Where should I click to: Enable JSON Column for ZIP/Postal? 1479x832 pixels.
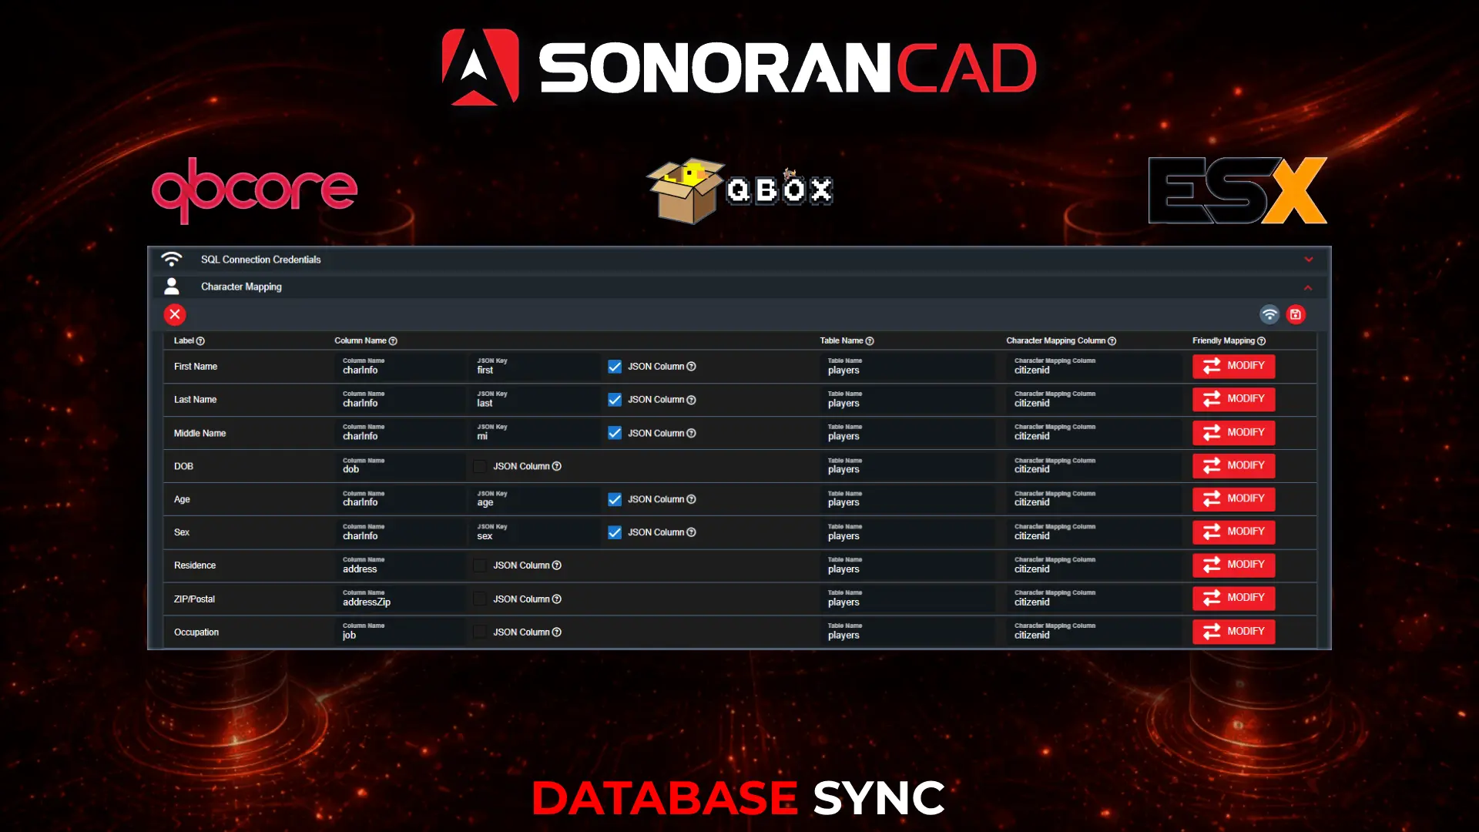click(480, 599)
